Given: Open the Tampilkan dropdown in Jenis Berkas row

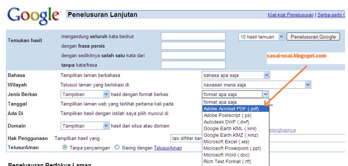Looking at the screenshot, I should [x=85, y=95].
